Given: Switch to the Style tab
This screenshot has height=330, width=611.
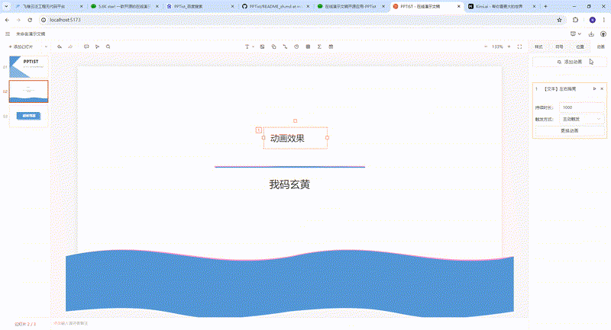Looking at the screenshot, I should 538,46.
